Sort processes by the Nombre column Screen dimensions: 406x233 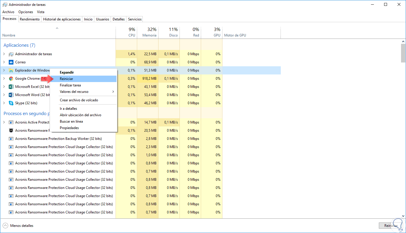(x=58, y=32)
